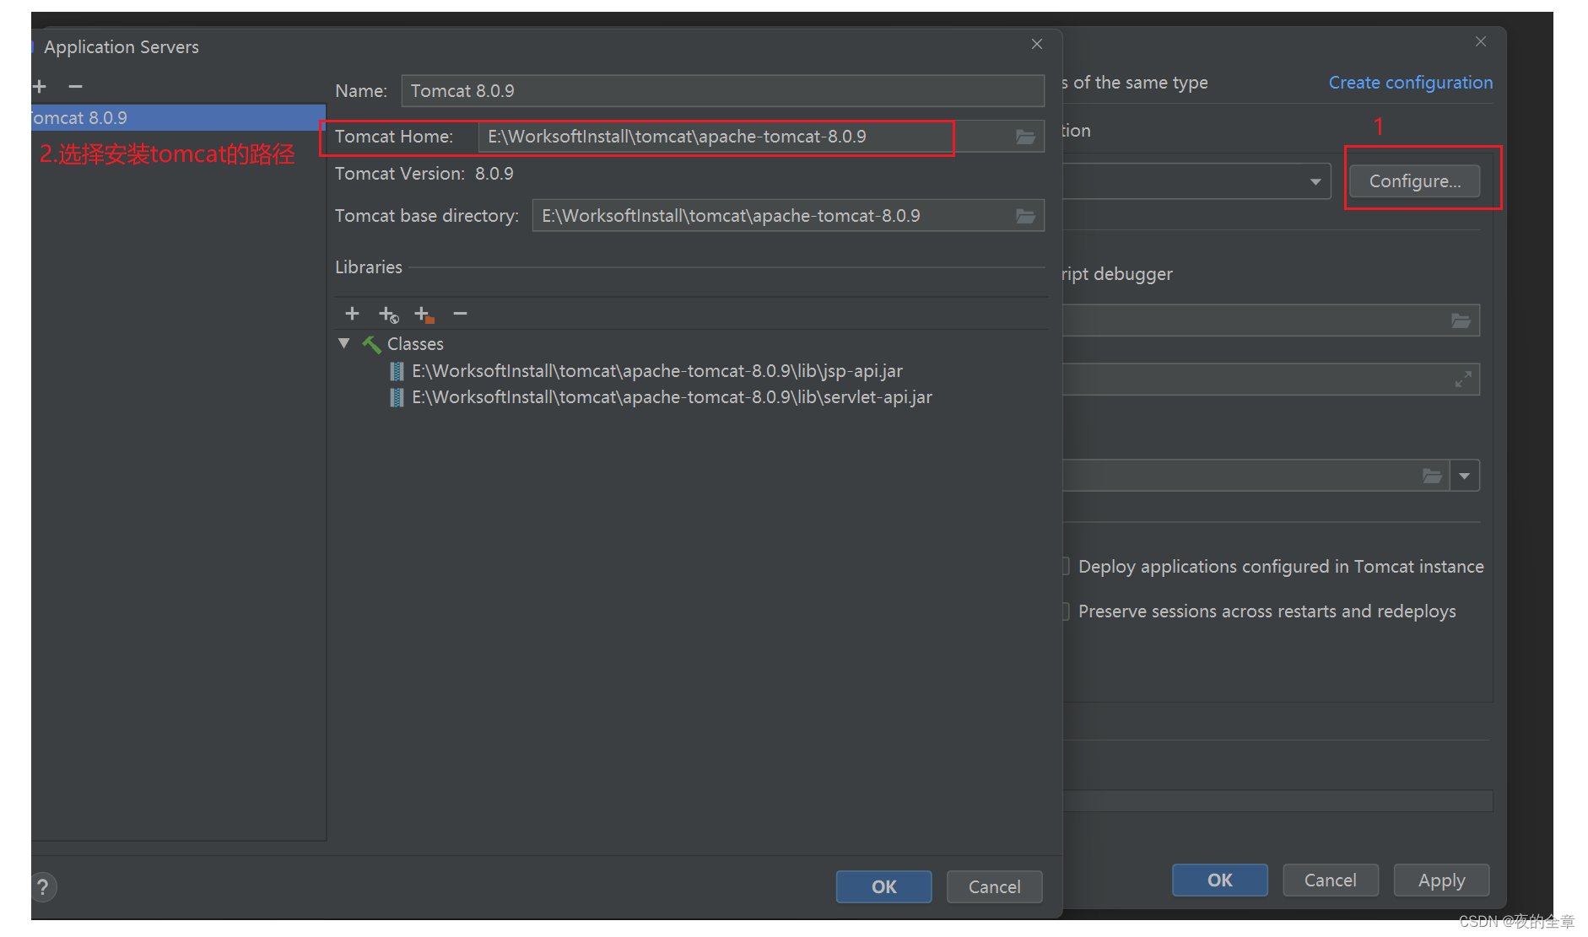Add library by URL specification icon
Image resolution: width=1588 pixels, height=937 pixels.
(388, 315)
